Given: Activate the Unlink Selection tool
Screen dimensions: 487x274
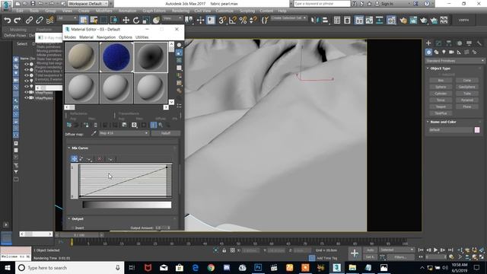Looking at the screenshot, I should (40, 21).
